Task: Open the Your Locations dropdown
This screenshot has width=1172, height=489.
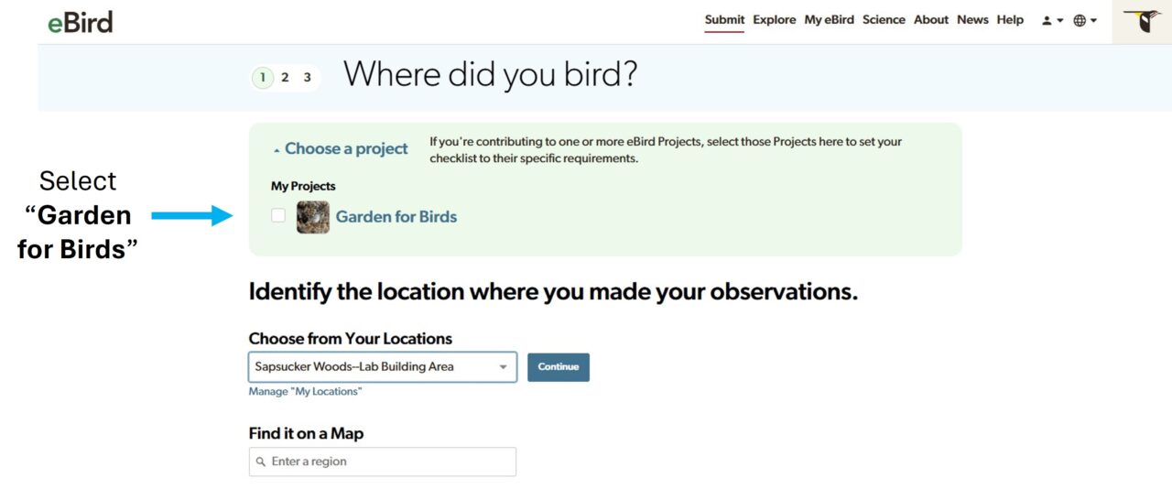Action: (x=383, y=367)
